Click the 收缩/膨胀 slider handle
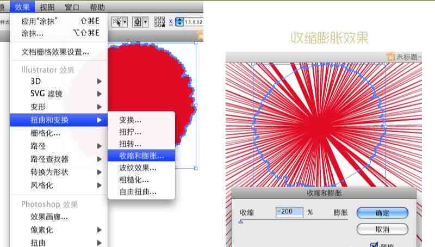 point(240,221)
